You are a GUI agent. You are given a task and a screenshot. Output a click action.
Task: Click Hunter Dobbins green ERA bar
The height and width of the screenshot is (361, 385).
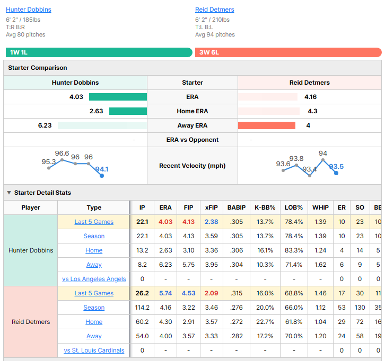118,97
